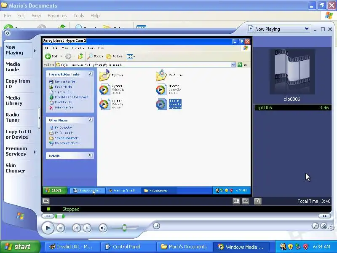Open the Radio Tuner tab

[x=19, y=118]
